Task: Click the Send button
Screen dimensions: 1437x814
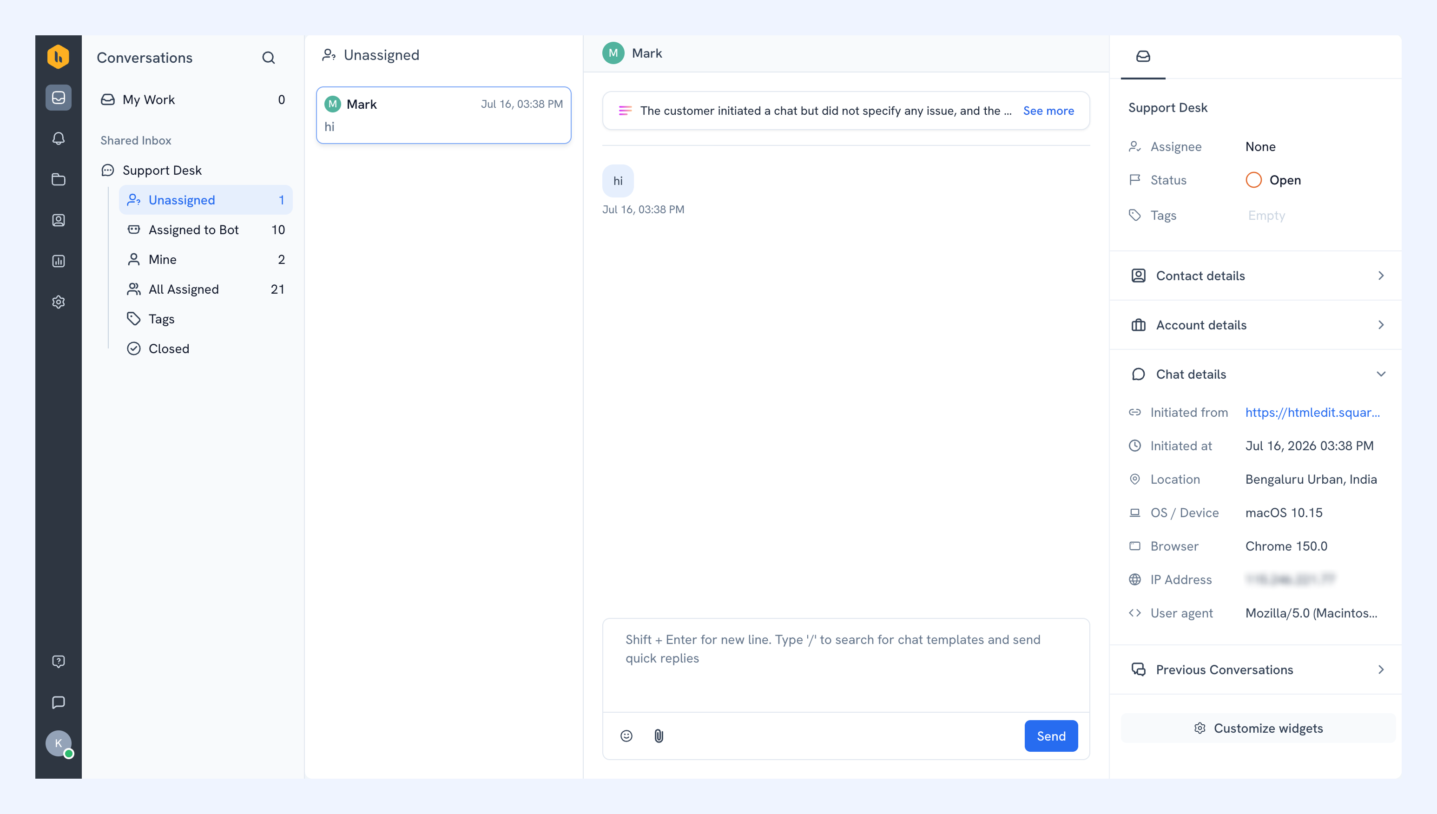Action: [1051, 736]
